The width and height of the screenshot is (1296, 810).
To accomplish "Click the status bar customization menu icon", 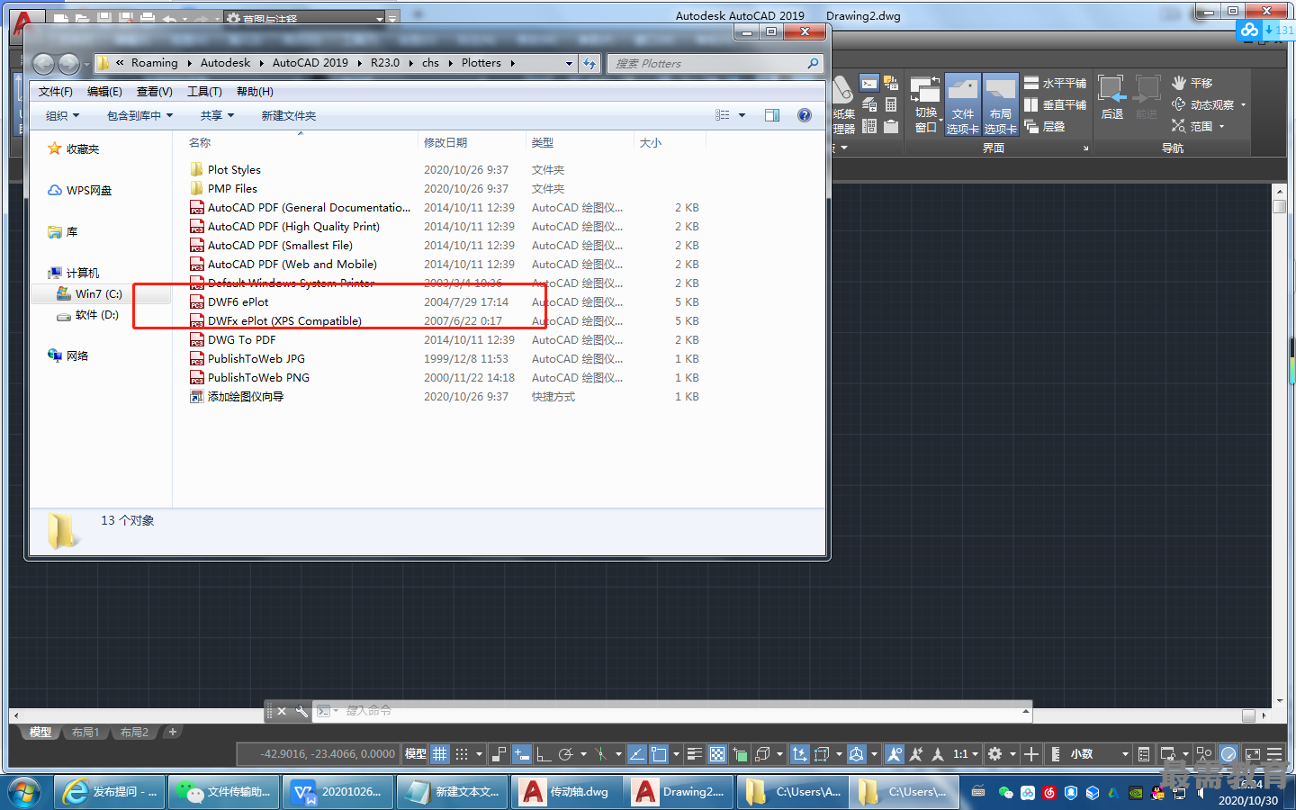I will [1274, 754].
